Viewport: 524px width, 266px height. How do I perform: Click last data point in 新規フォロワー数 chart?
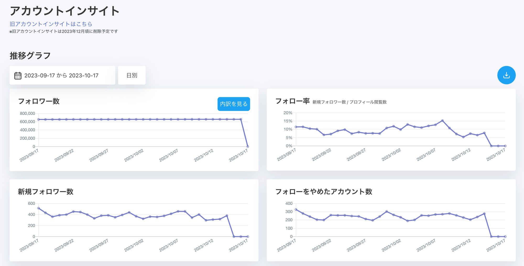tap(248, 236)
